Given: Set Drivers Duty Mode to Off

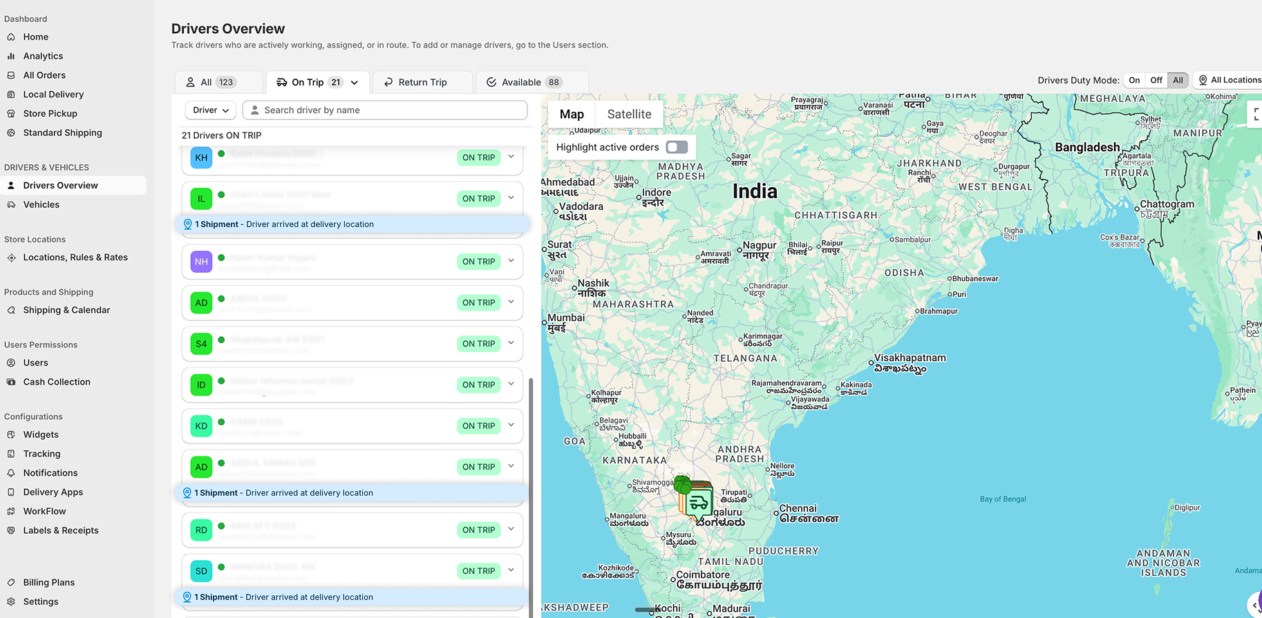Looking at the screenshot, I should (x=1156, y=80).
